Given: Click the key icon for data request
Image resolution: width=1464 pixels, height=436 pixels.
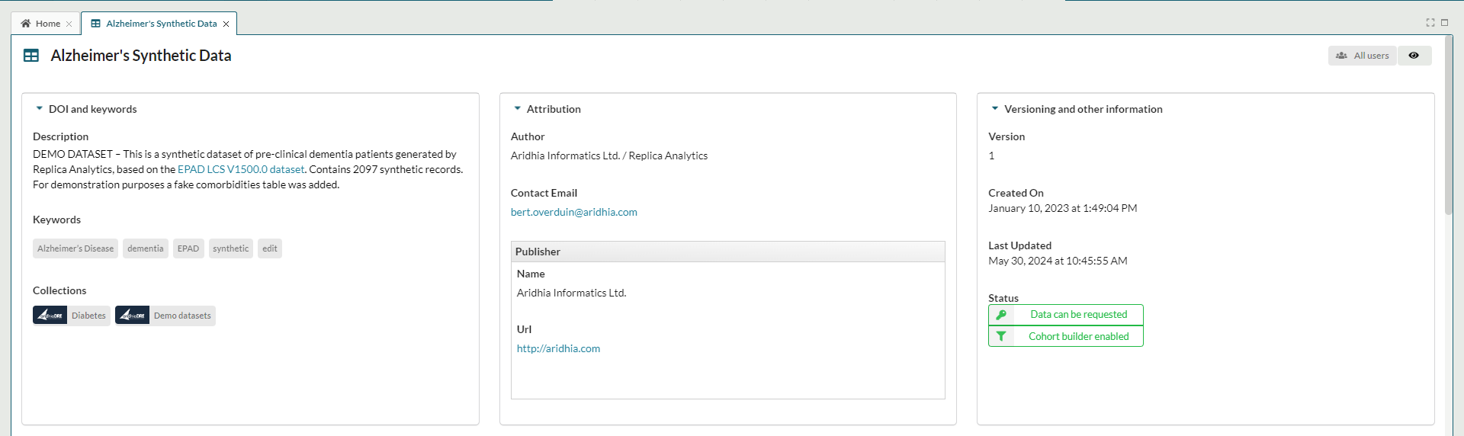Looking at the screenshot, I should 1001,315.
